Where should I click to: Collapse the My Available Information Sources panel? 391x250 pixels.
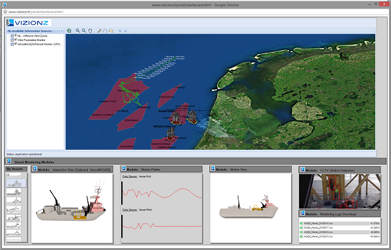61,31
